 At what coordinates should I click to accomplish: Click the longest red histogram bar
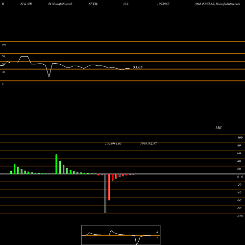[105, 194]
